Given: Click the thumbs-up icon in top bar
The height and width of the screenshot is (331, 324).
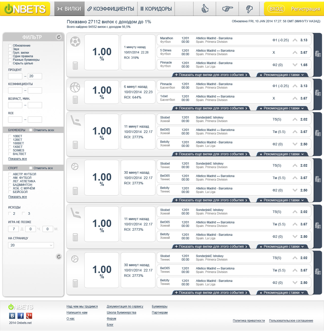Looking at the screenshot, I should tap(205, 9).
